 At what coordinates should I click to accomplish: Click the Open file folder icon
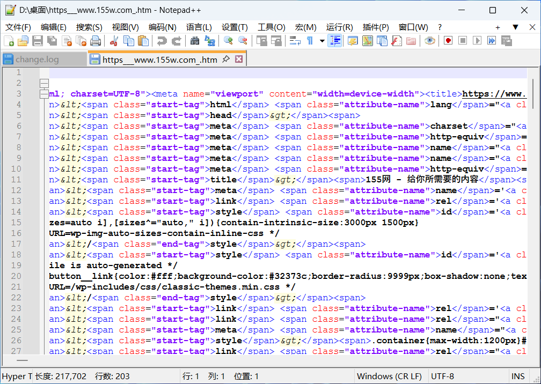click(x=23, y=41)
